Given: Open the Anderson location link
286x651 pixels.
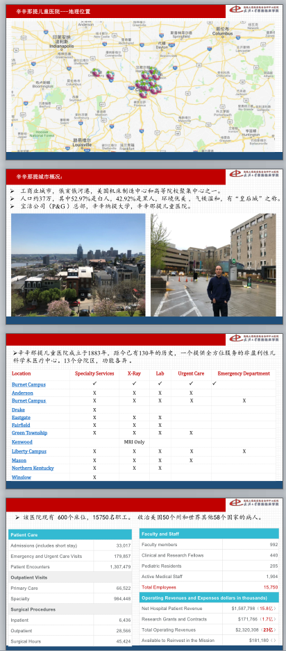Looking at the screenshot, I should tap(22, 393).
